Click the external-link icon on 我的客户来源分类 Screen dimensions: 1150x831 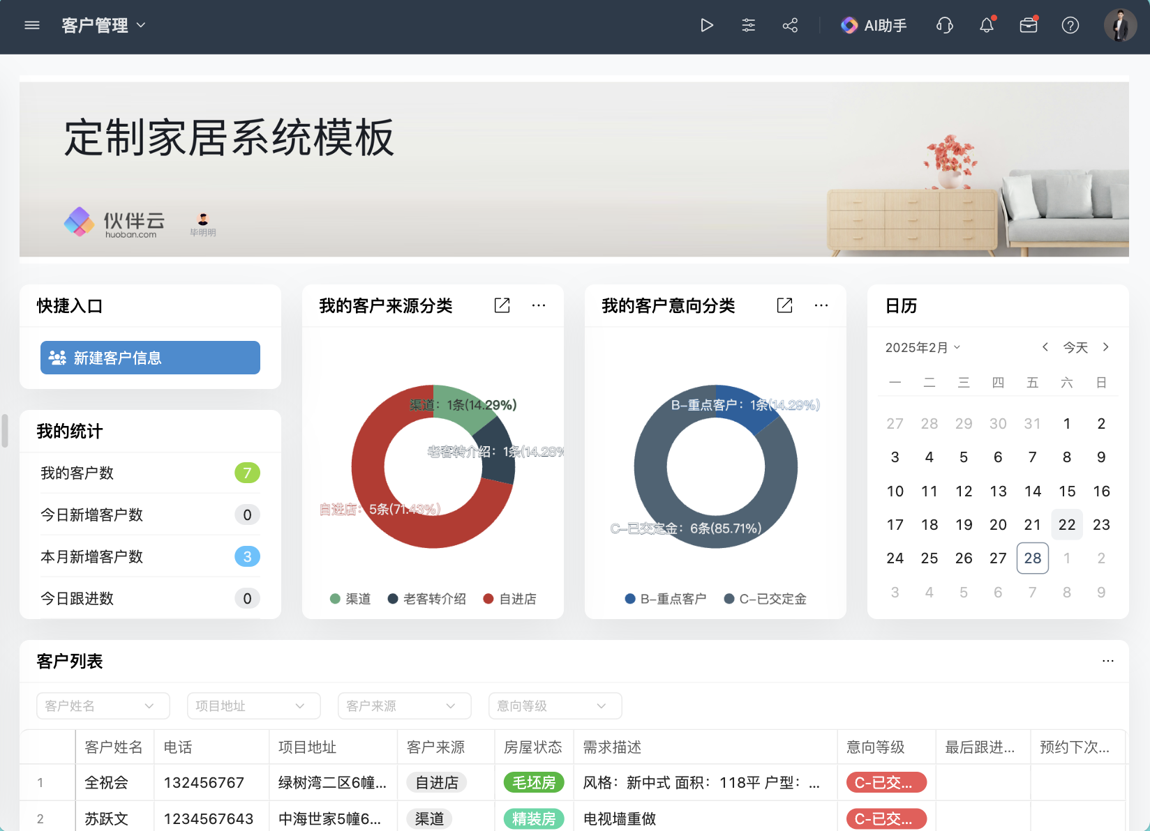click(502, 305)
